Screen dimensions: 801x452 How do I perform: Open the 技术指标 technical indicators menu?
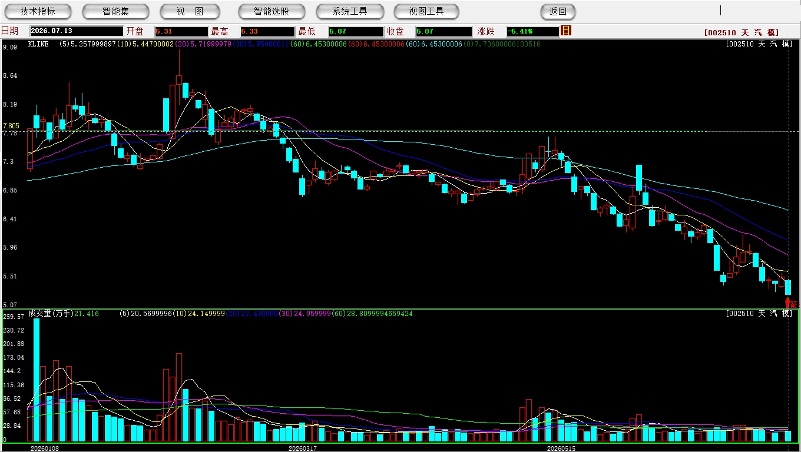tap(38, 12)
